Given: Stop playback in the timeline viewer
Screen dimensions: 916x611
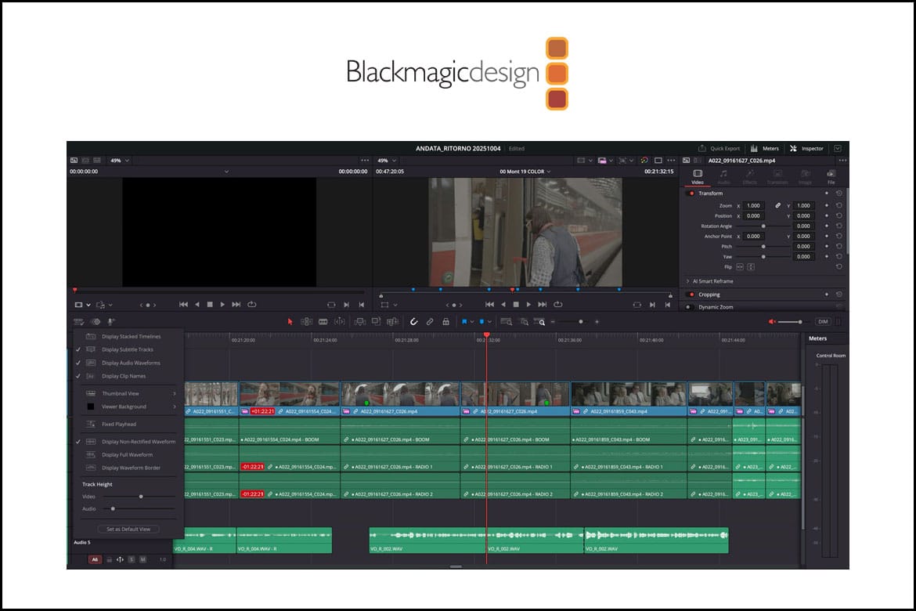Looking at the screenshot, I should tap(516, 305).
